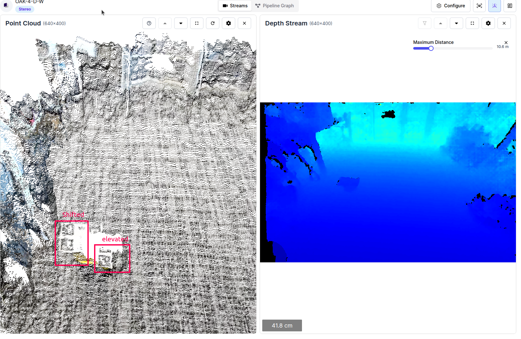Open Point Cloud settings gear
This screenshot has height=339, width=521.
(229, 23)
